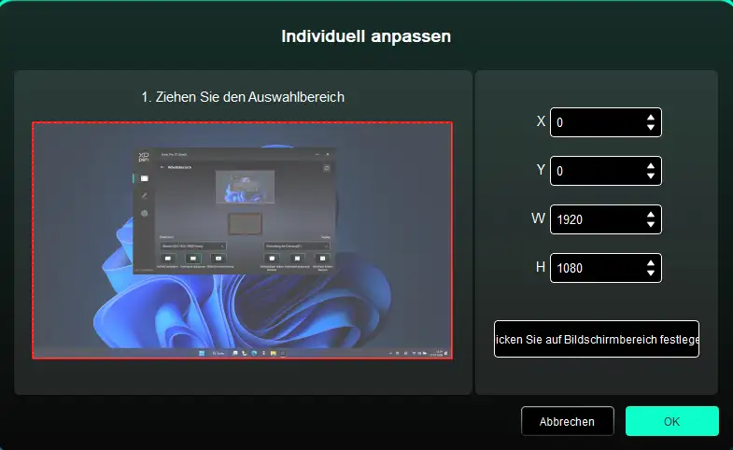Click the pen icon in the preview sidebar
733x450 pixels.
144,195
